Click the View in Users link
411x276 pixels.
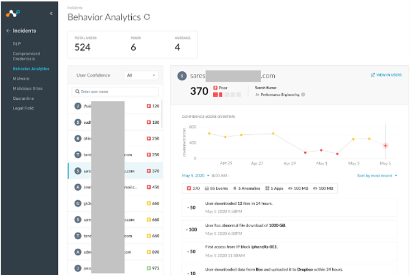pos(386,75)
